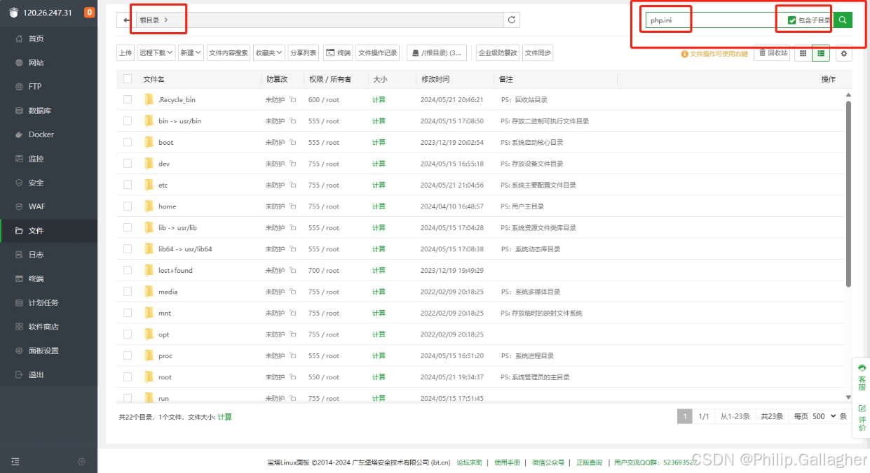Switch to the 日志 (Logs) section
870x473 pixels.
tap(41, 255)
